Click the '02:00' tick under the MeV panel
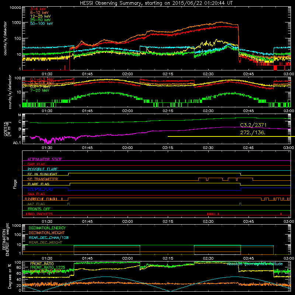The height and width of the screenshot is (295, 295). click(x=128, y=111)
